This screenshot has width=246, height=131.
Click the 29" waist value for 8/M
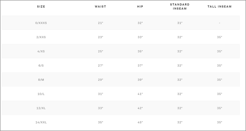click(x=100, y=80)
